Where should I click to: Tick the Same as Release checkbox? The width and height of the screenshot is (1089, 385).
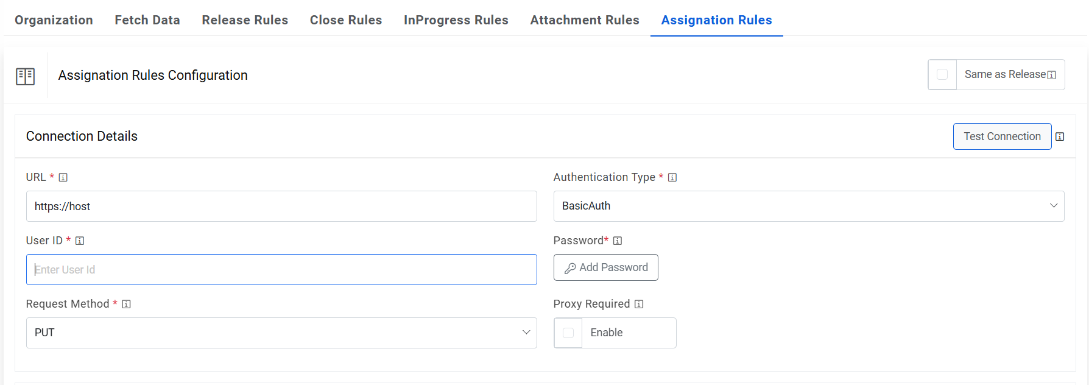pyautogui.click(x=942, y=74)
